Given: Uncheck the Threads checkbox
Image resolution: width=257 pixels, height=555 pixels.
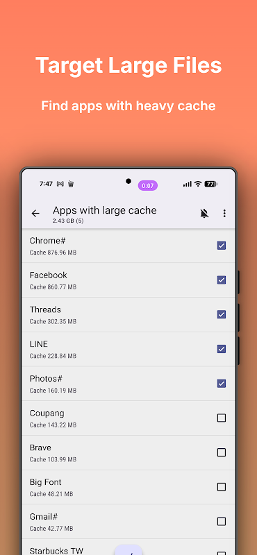Looking at the screenshot, I should (222, 314).
